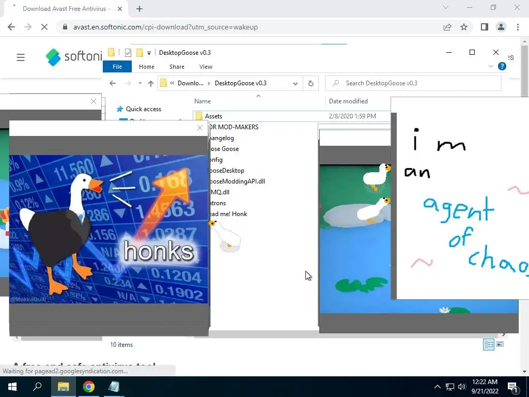Click the Chrome address bar URL
Screen dimensions: 529x397
(165, 27)
